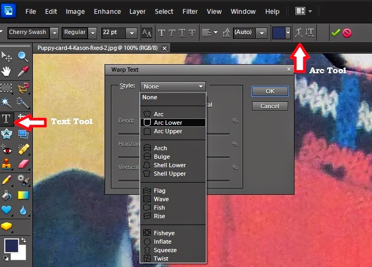Toggle Strikethrough text style
This screenshot has height=267, width=372.
tap(192, 33)
